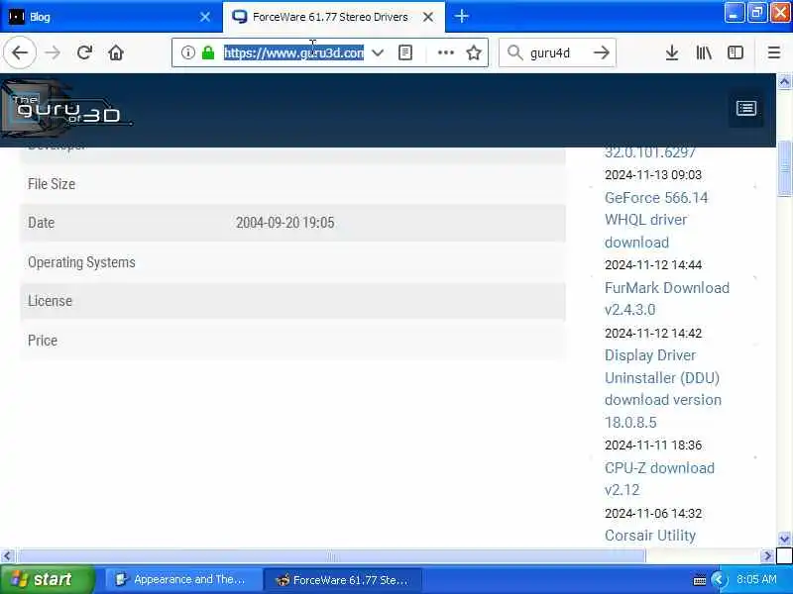Click the Guru of 3D logo

pyautogui.click(x=65, y=109)
